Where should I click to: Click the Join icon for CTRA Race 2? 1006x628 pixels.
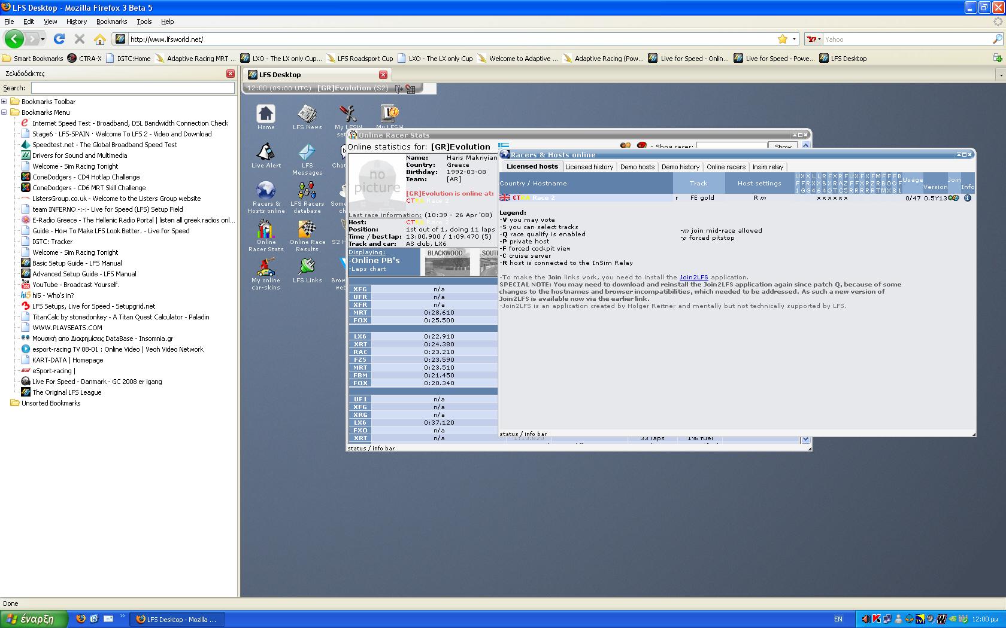(x=954, y=198)
